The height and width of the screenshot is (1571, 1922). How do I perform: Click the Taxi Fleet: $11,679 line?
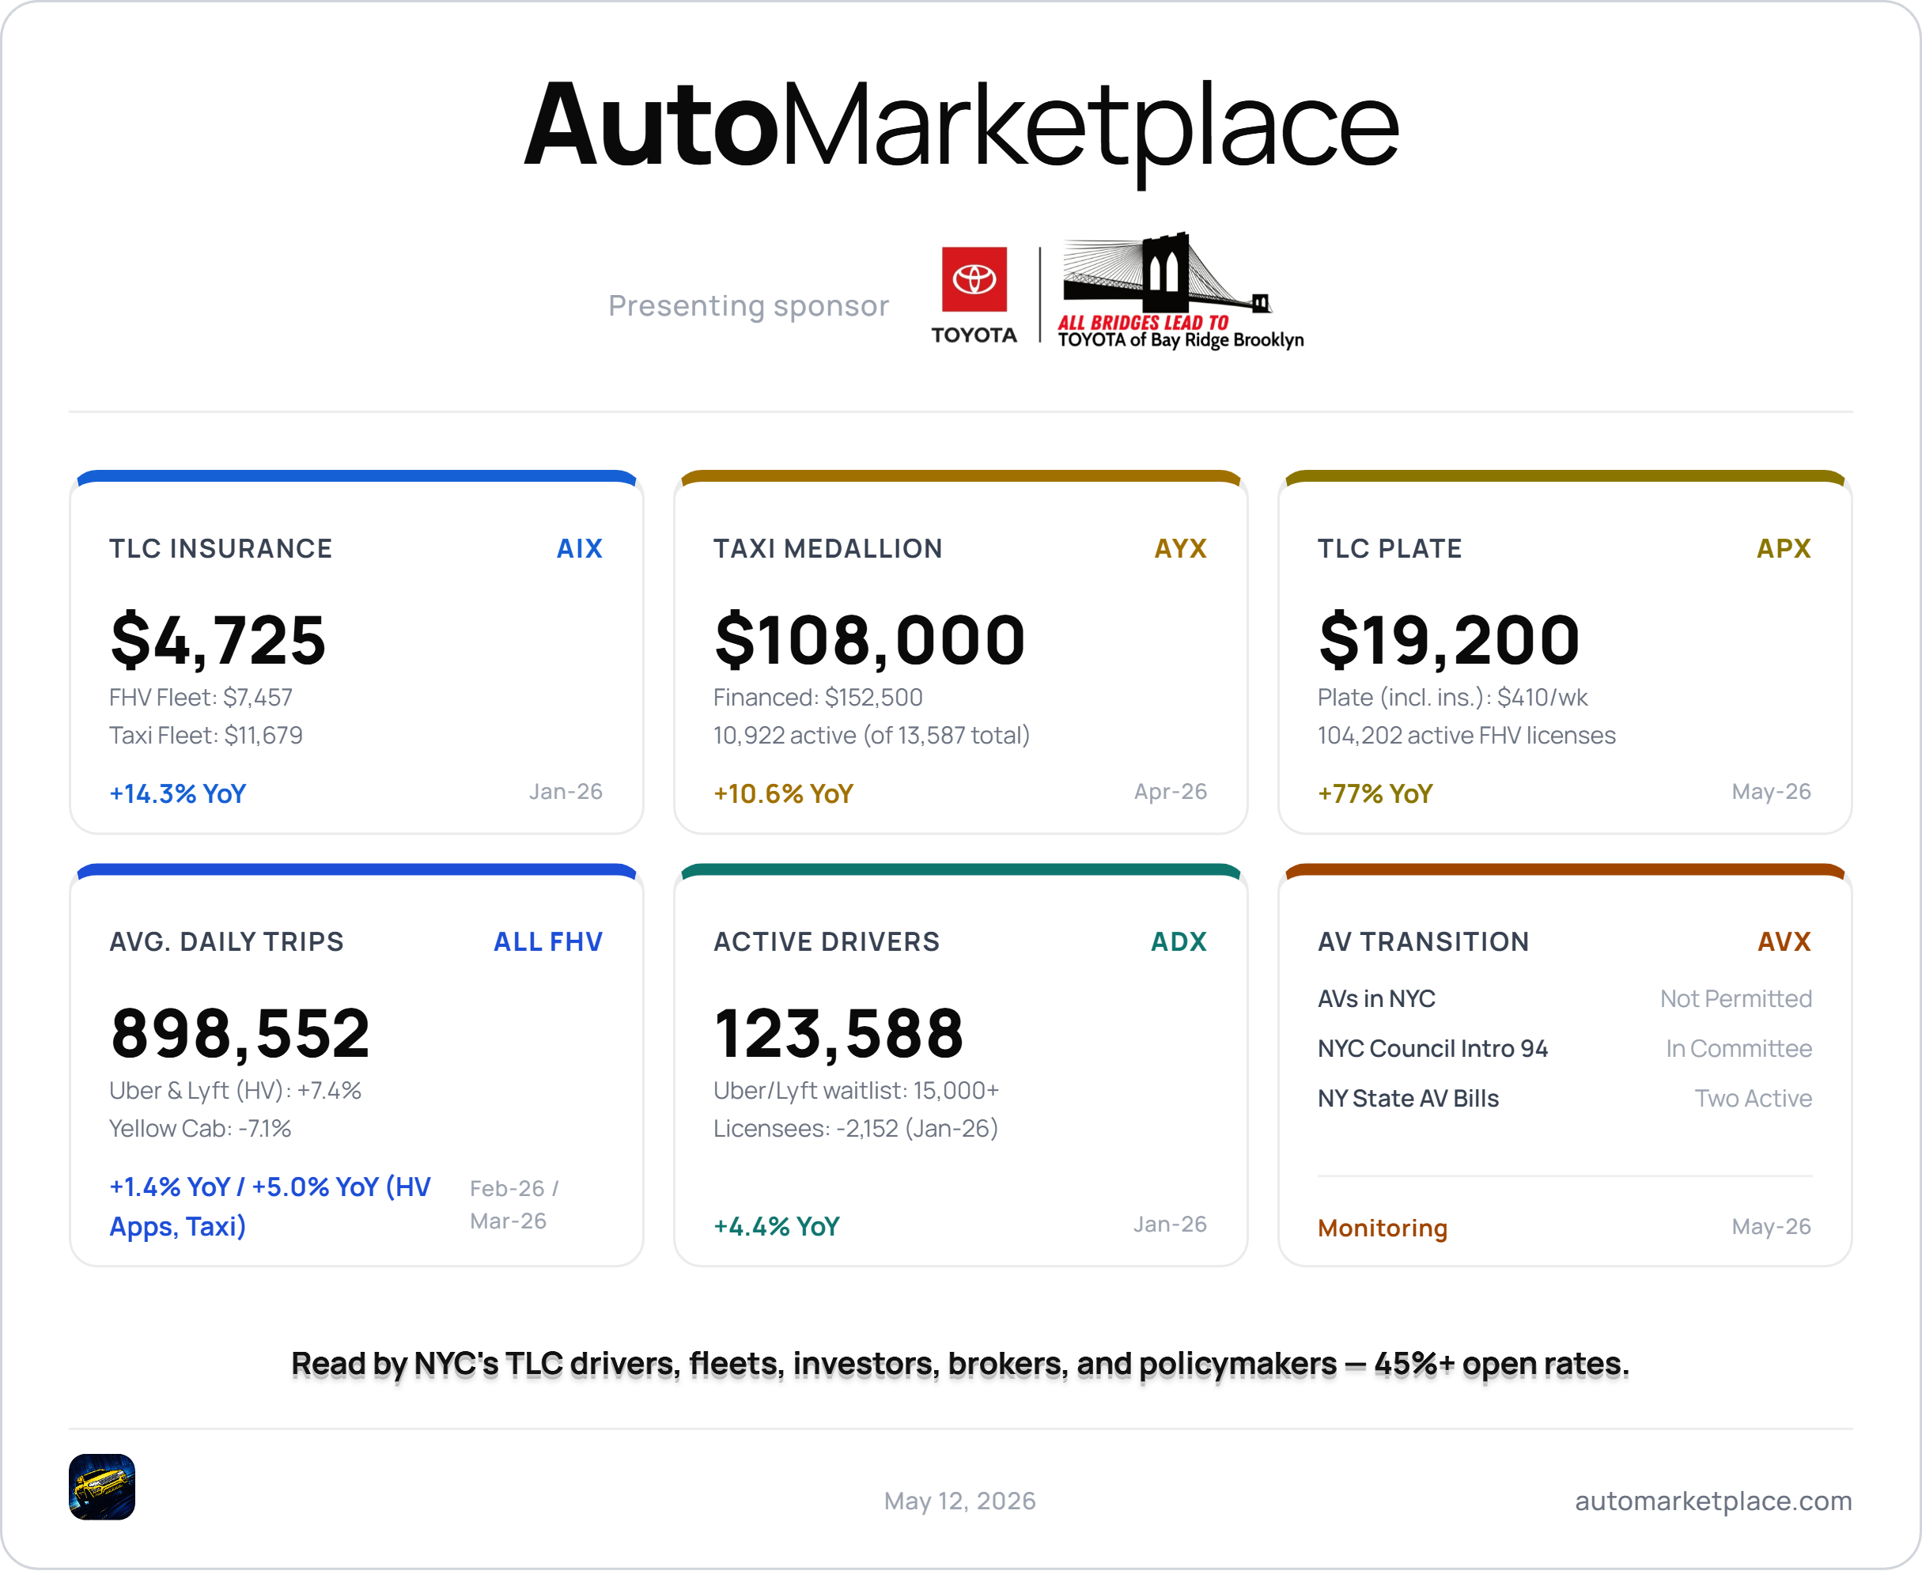[206, 735]
